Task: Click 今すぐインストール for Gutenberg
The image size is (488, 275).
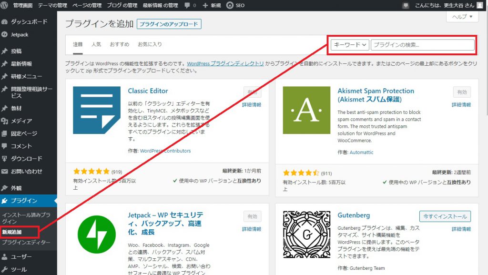Action: [445, 216]
